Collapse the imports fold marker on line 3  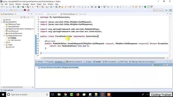click(x=39, y=22)
